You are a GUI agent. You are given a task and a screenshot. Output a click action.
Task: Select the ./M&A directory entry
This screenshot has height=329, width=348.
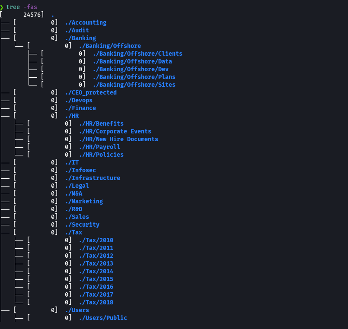click(73, 193)
